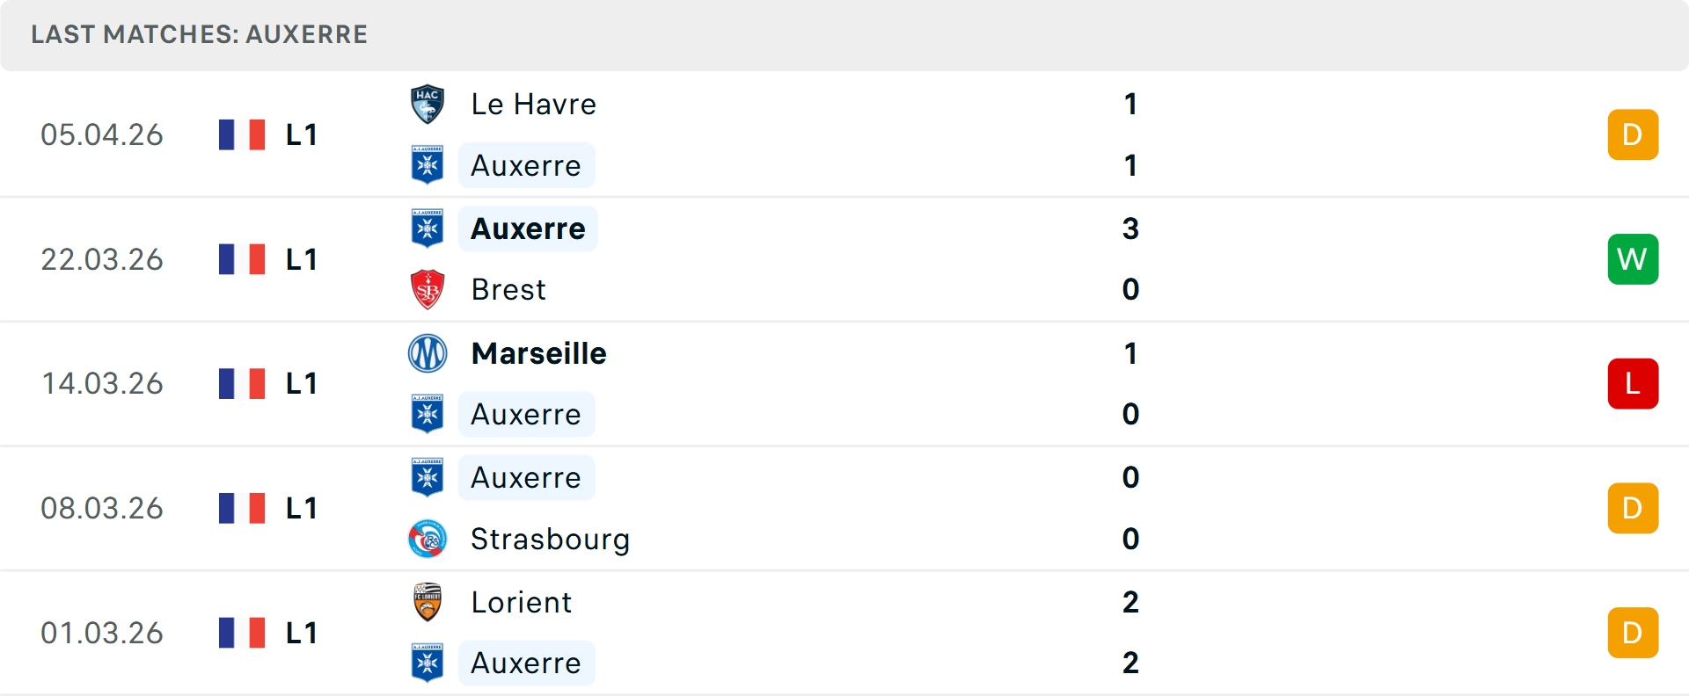Click the French flag beside the 05.04.26 match
The width and height of the screenshot is (1689, 696).
tap(242, 134)
